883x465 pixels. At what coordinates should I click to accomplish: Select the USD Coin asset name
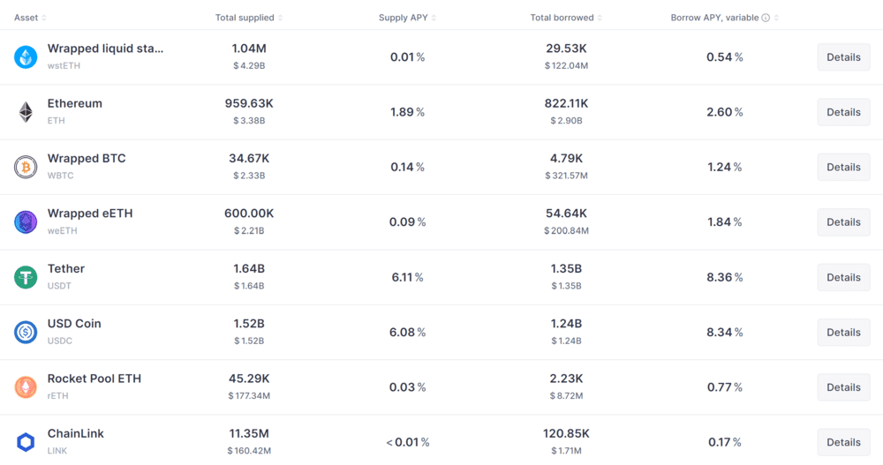(74, 324)
